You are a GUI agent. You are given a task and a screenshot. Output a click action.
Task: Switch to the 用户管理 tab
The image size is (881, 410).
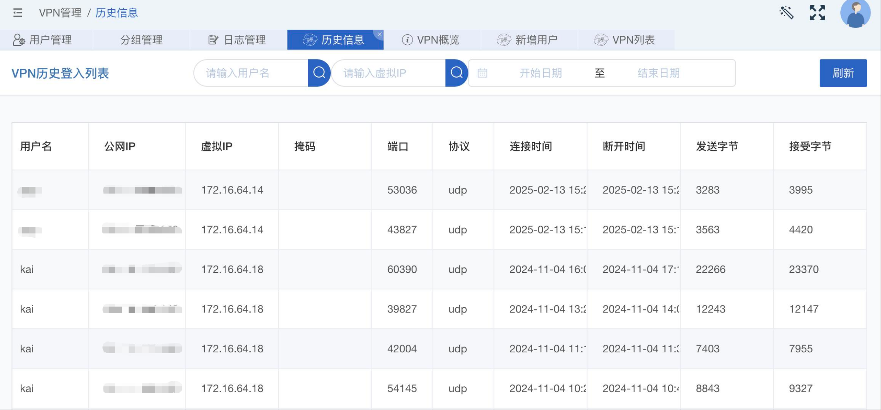(x=43, y=40)
